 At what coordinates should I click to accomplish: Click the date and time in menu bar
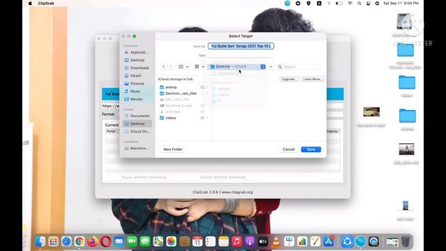click(401, 3)
